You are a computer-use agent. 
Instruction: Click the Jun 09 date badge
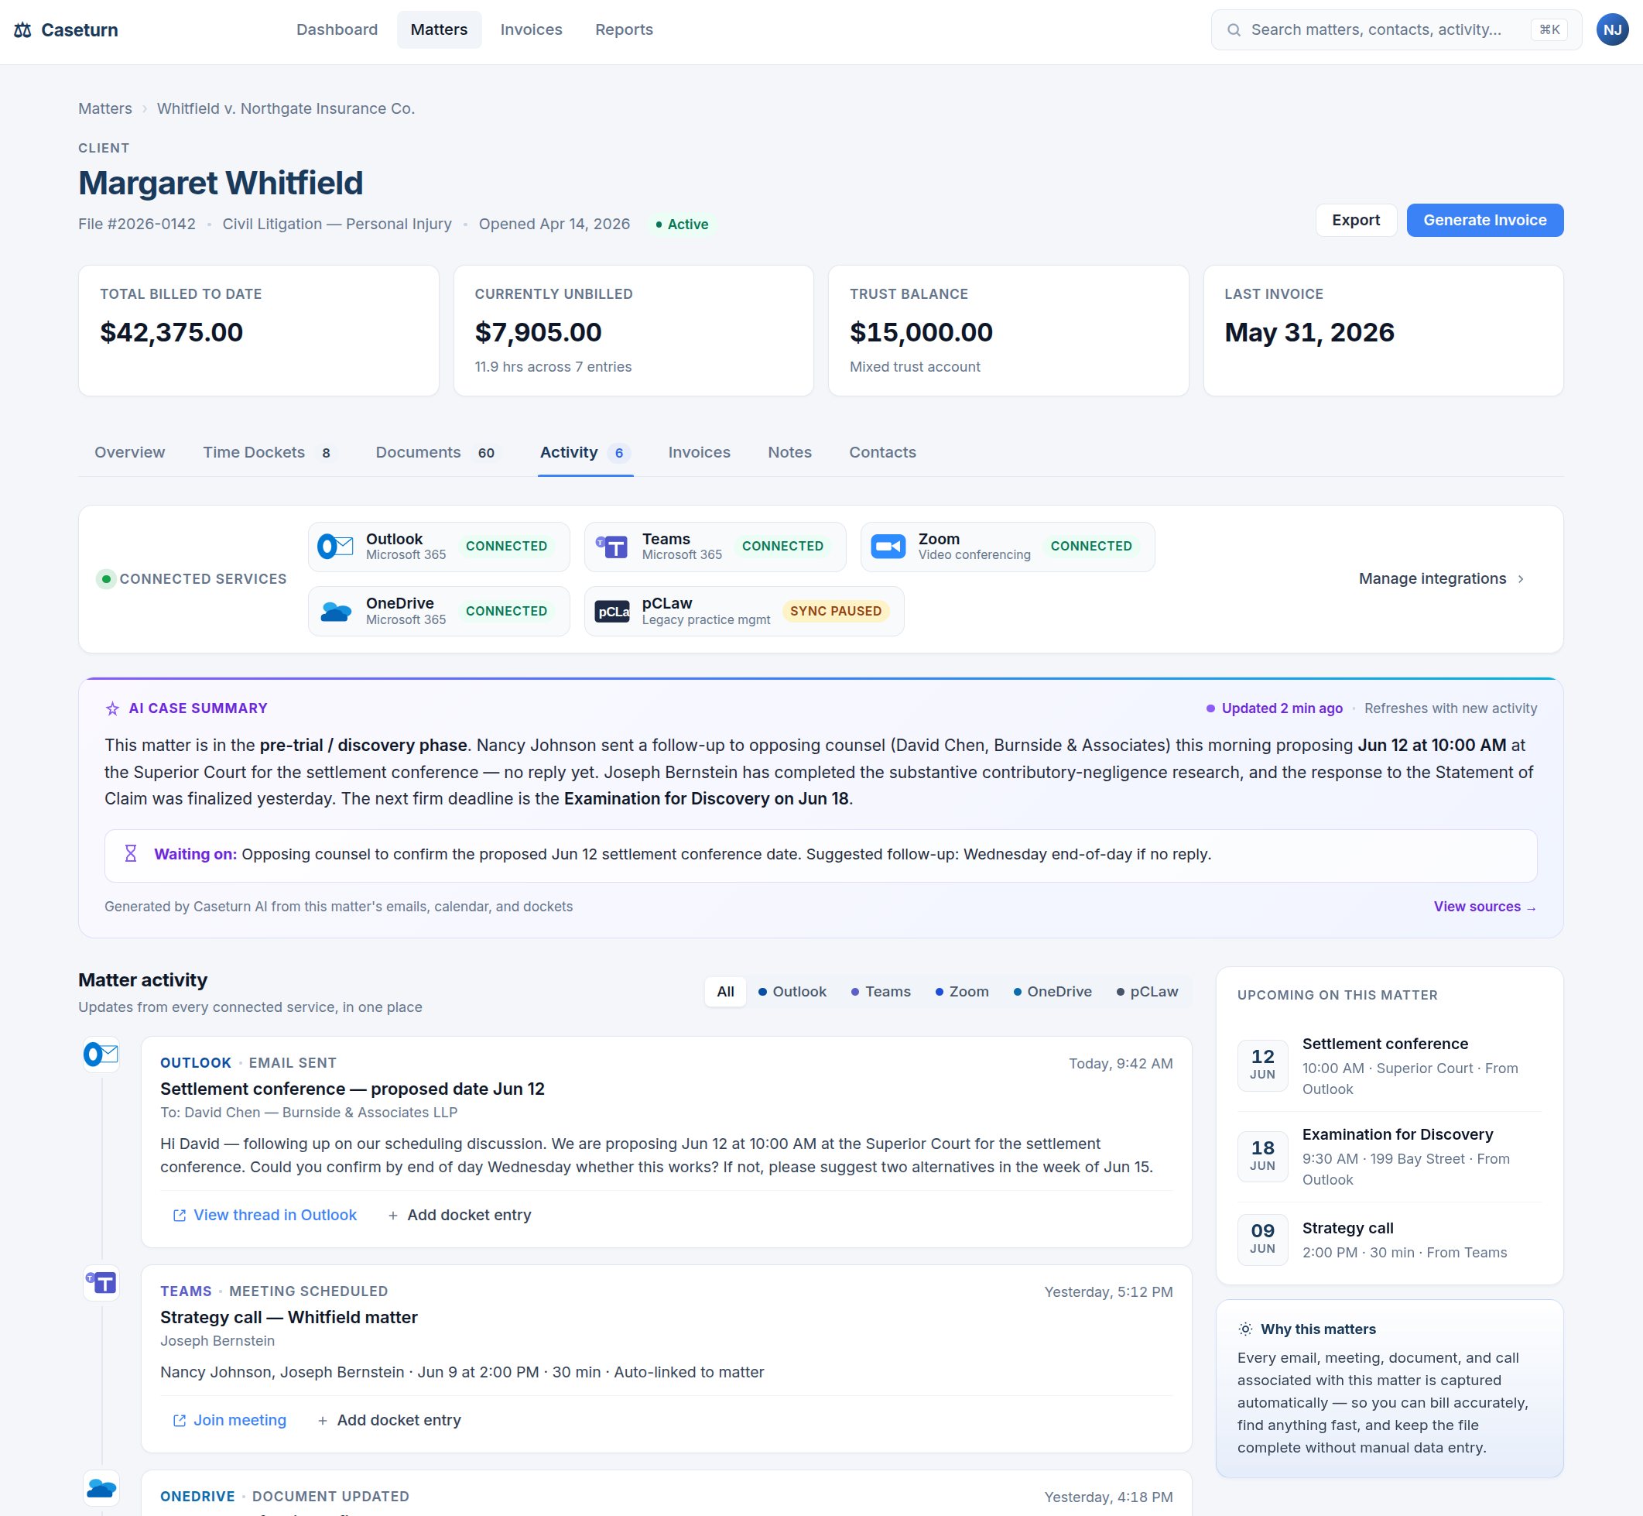(x=1262, y=1239)
